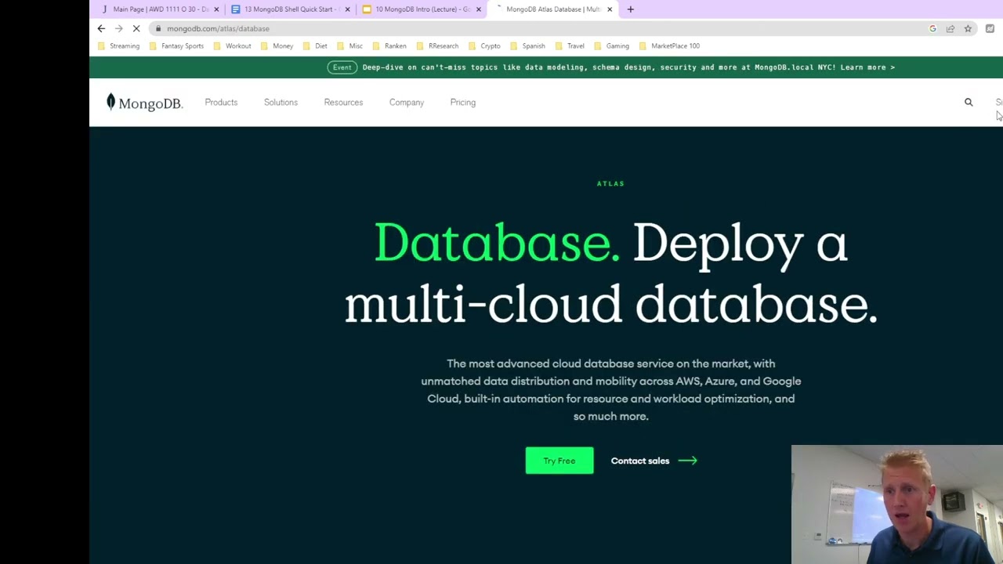Open the Diet bookmarks folder
The image size is (1003, 564).
tap(315, 45)
